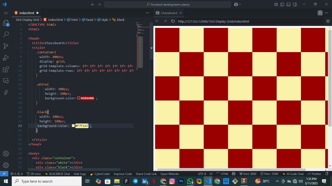Open the Manage gear icon
332x186 pixels.
(x=6, y=165)
